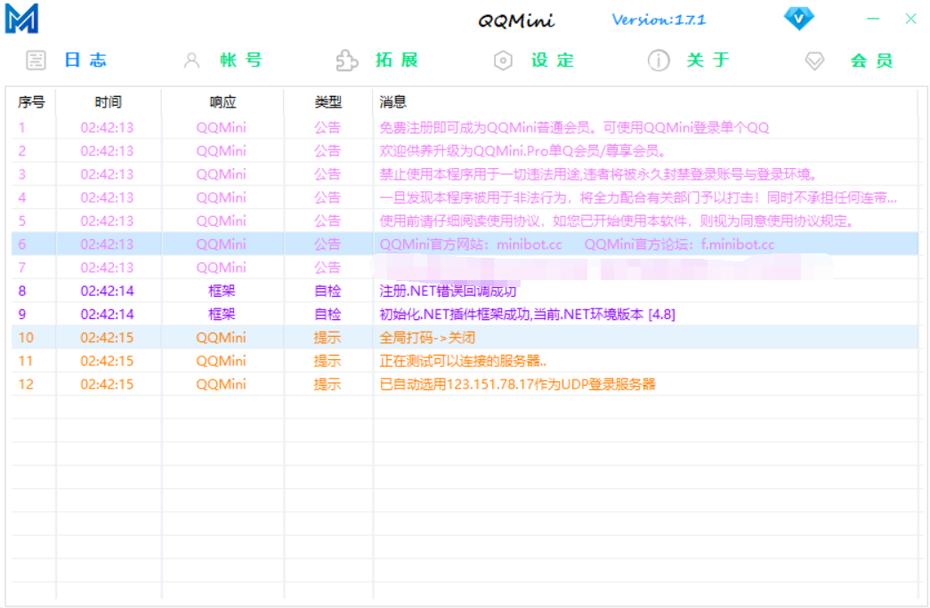Go to the 设定 tab
This screenshot has width=930, height=608.
[553, 60]
